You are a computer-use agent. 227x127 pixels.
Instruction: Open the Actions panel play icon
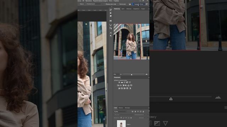point(111,13)
